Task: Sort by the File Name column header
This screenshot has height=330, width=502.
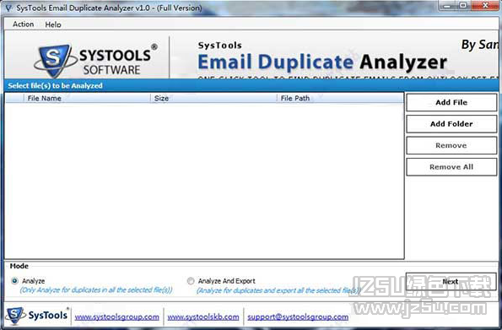Action: (87, 98)
